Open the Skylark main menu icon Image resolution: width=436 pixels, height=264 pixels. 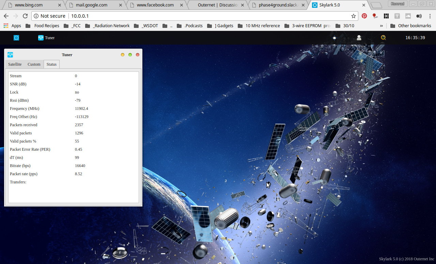point(16,38)
